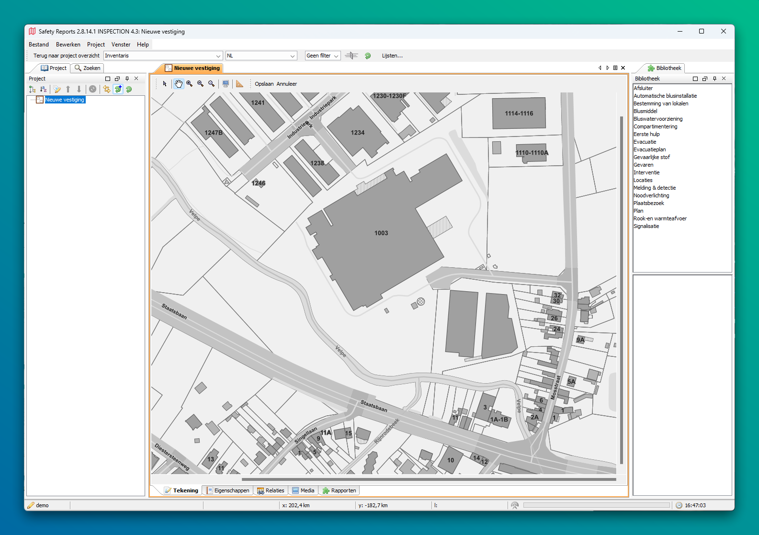Click the horizontal scrollbar below the map

429,479
